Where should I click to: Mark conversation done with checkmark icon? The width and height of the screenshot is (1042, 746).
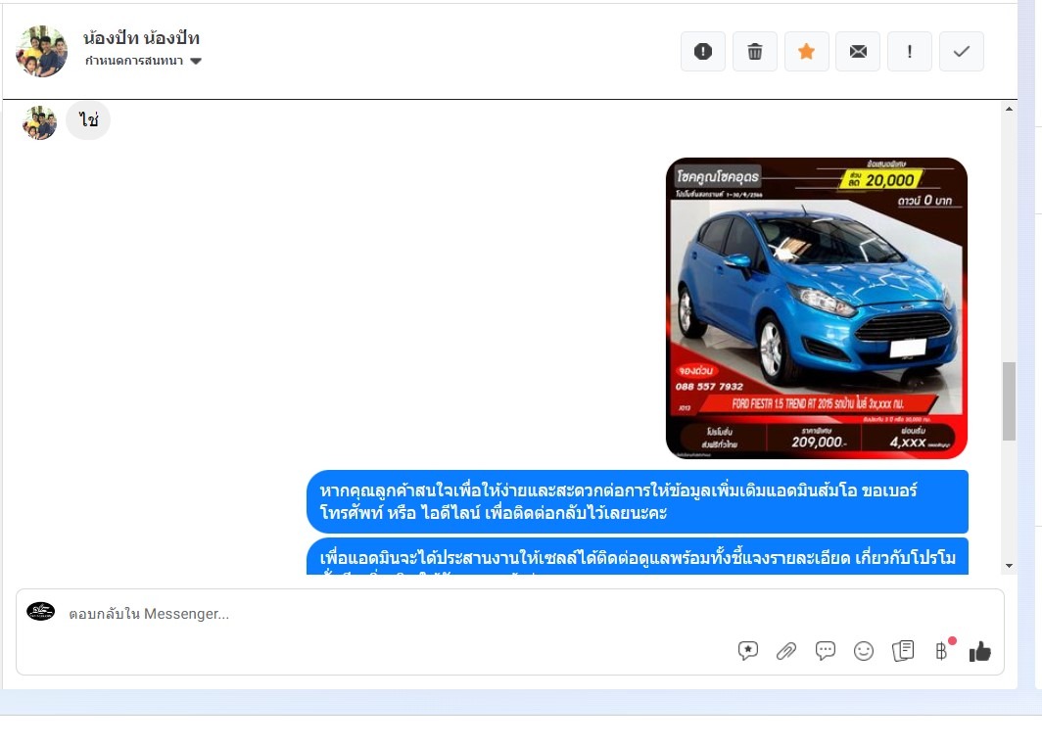tap(962, 51)
